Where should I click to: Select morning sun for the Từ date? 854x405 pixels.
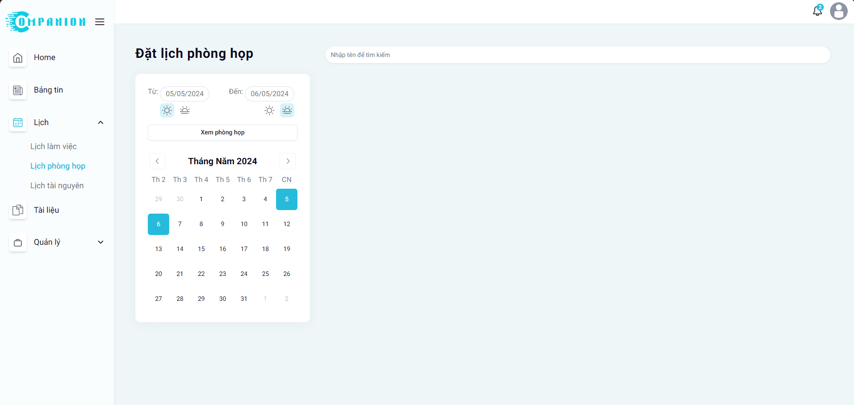tap(167, 110)
